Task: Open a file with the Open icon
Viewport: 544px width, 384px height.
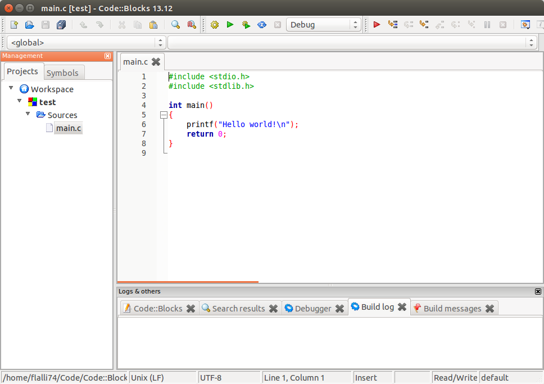Action: 29,25
